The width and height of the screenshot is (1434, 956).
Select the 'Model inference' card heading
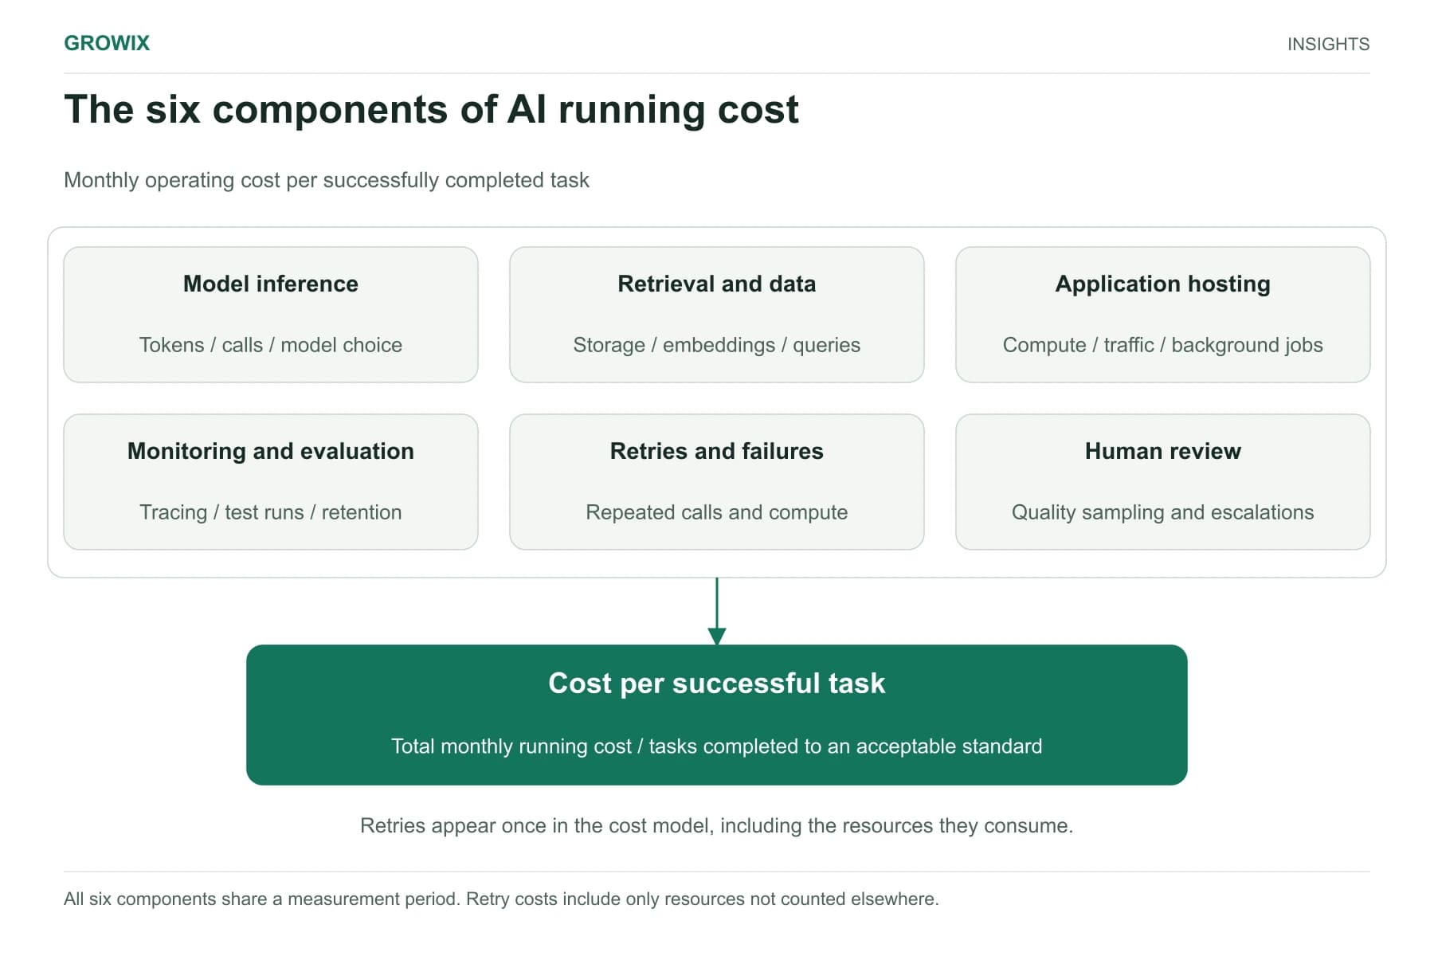point(271,284)
